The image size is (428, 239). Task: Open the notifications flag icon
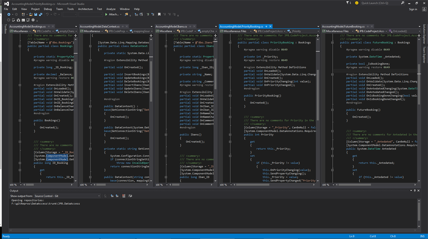[x=348, y=3]
